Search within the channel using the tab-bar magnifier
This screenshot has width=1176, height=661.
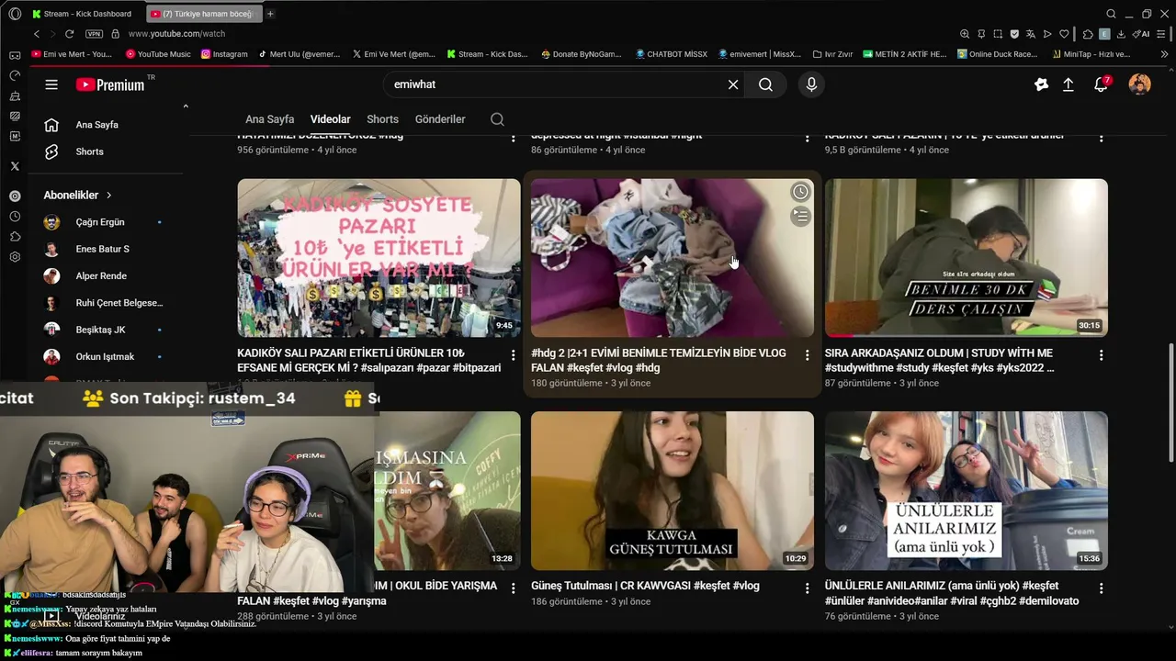[x=497, y=119]
